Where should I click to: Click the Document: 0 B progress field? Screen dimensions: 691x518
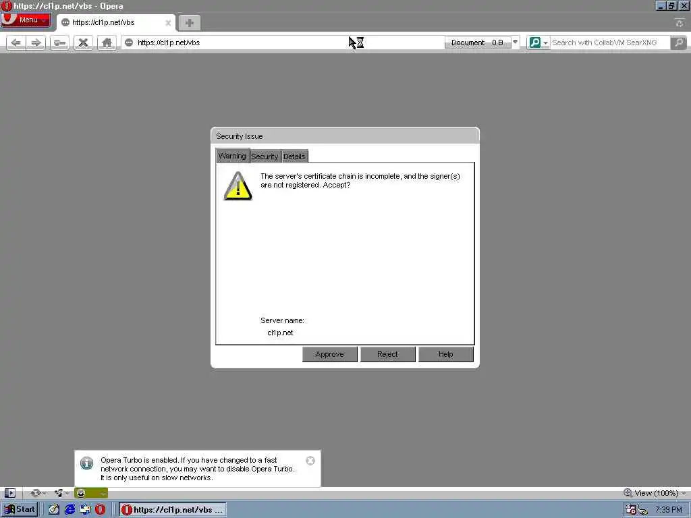(x=478, y=42)
